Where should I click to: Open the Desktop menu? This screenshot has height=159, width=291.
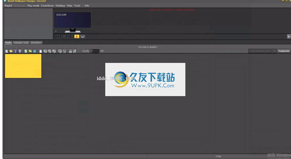(x=60, y=6)
